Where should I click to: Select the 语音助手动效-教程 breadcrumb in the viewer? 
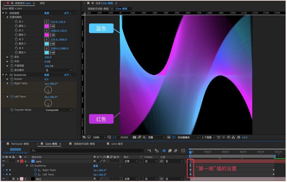click(98, 8)
